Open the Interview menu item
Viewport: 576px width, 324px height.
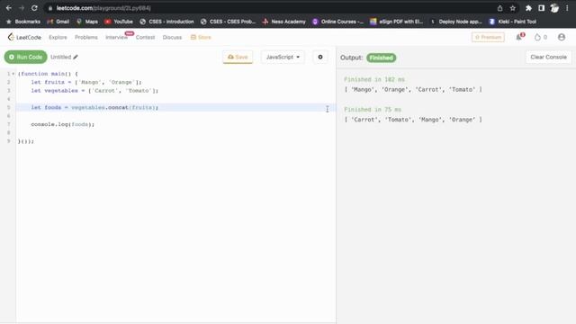[x=116, y=37]
